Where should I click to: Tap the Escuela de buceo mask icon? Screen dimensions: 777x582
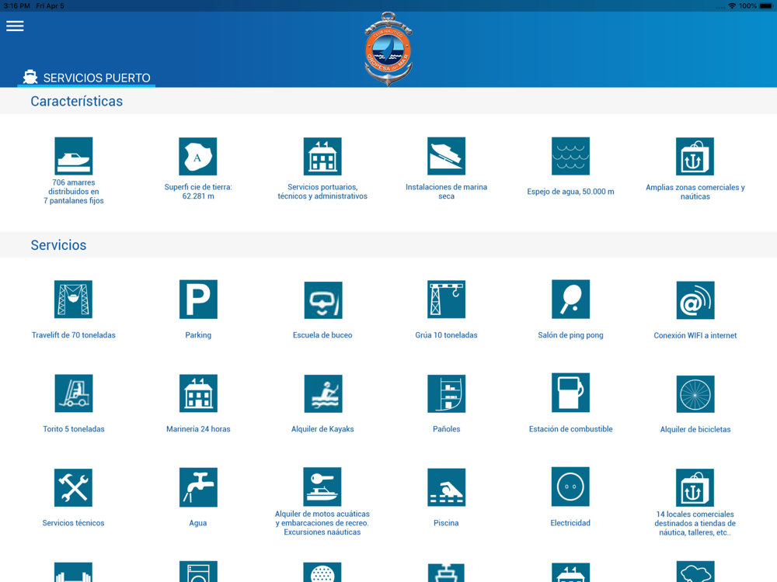tap(323, 300)
